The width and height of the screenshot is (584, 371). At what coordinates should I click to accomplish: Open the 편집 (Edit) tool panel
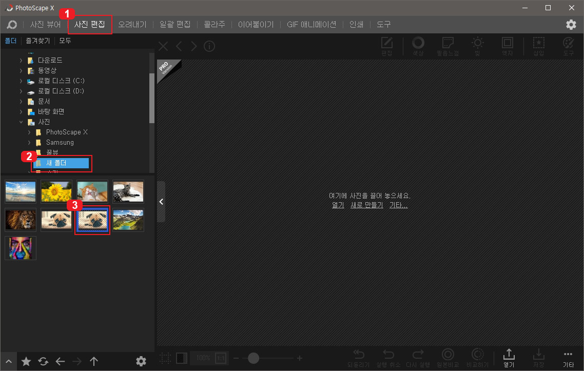387,46
